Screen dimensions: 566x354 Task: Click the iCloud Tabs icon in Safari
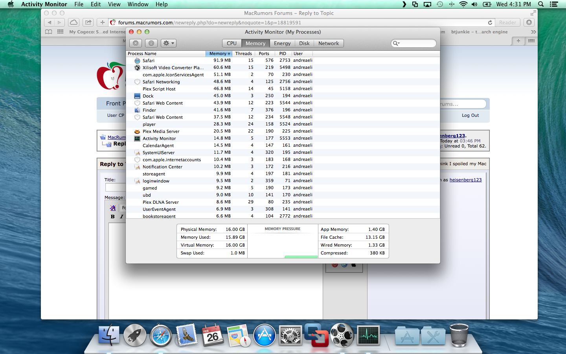[x=74, y=22]
